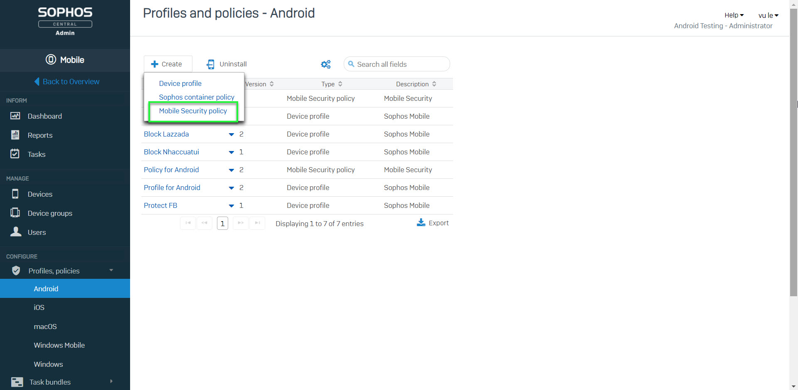Click the Devices phone icon

[x=15, y=194]
